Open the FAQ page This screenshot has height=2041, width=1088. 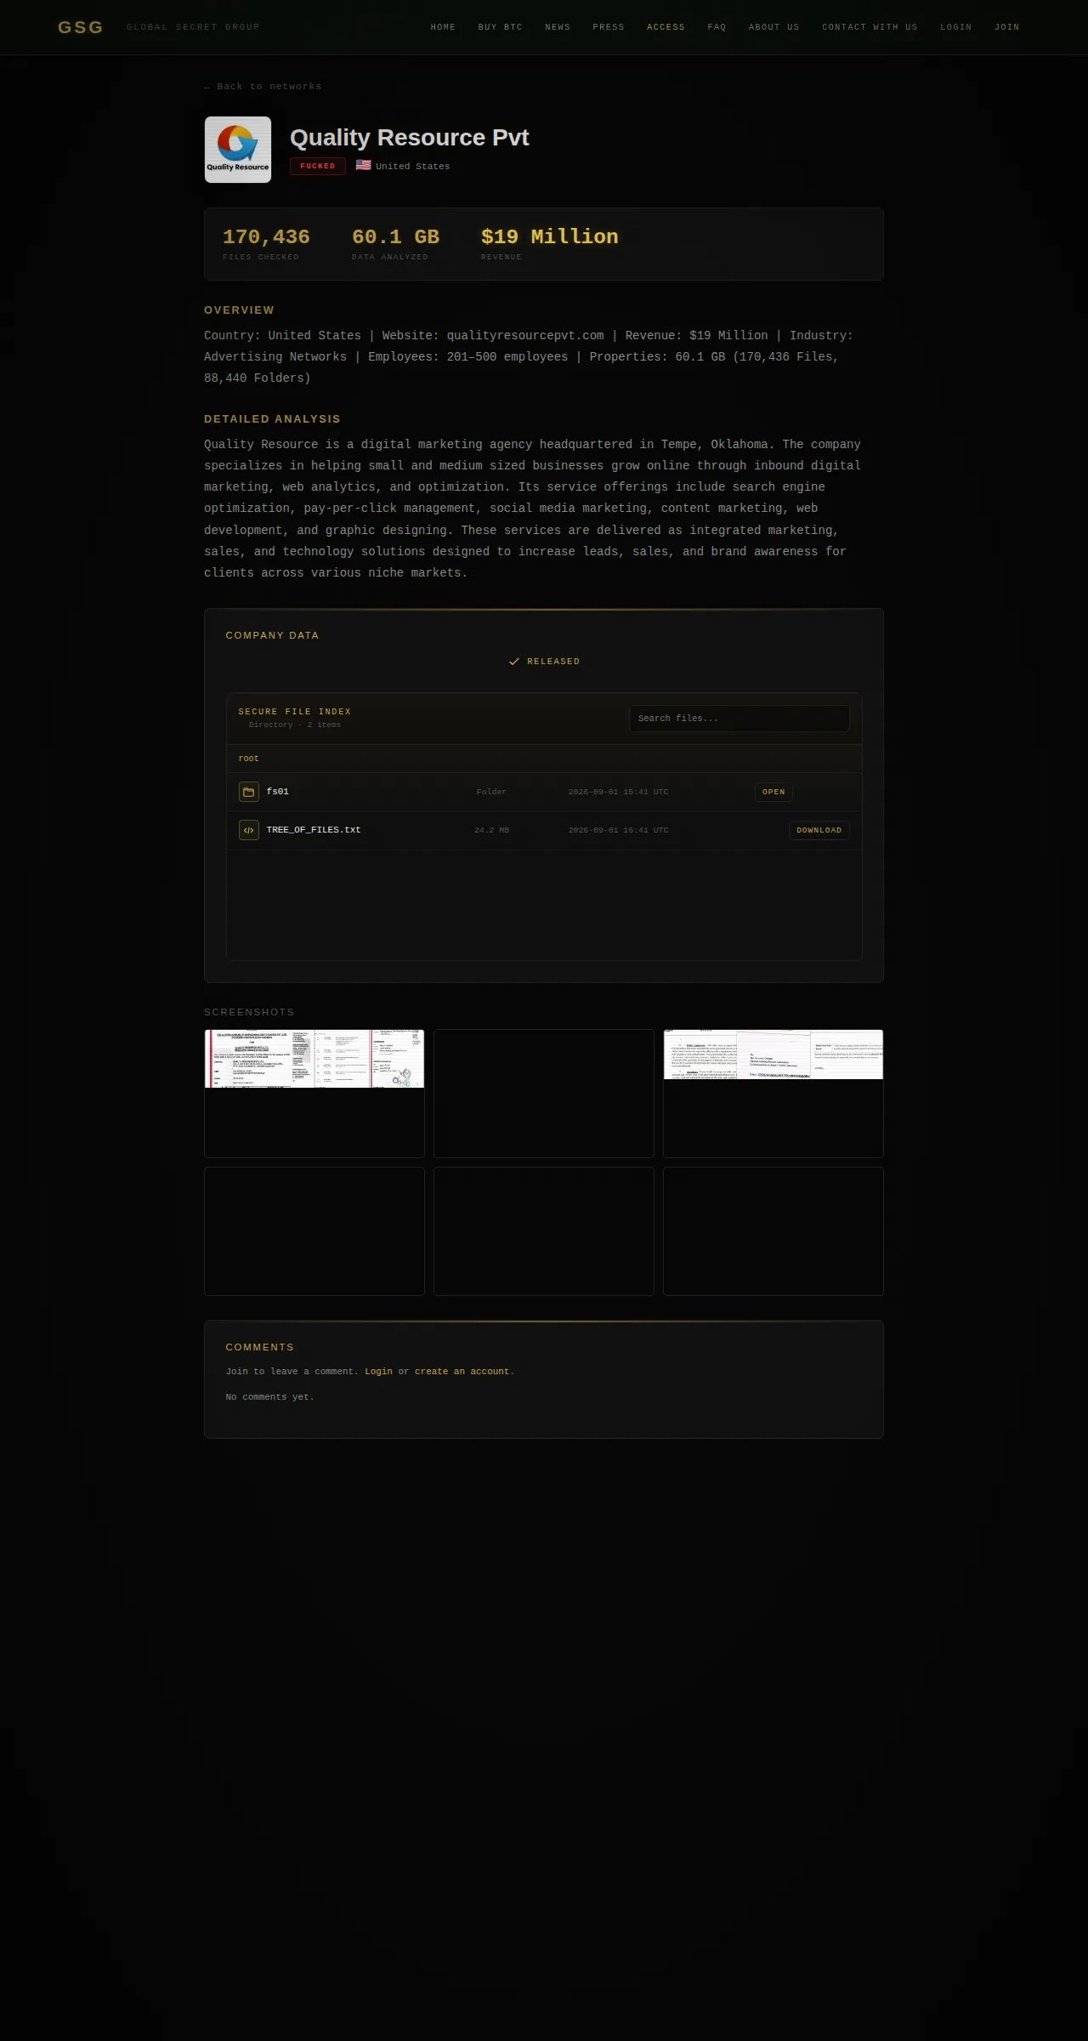(717, 27)
